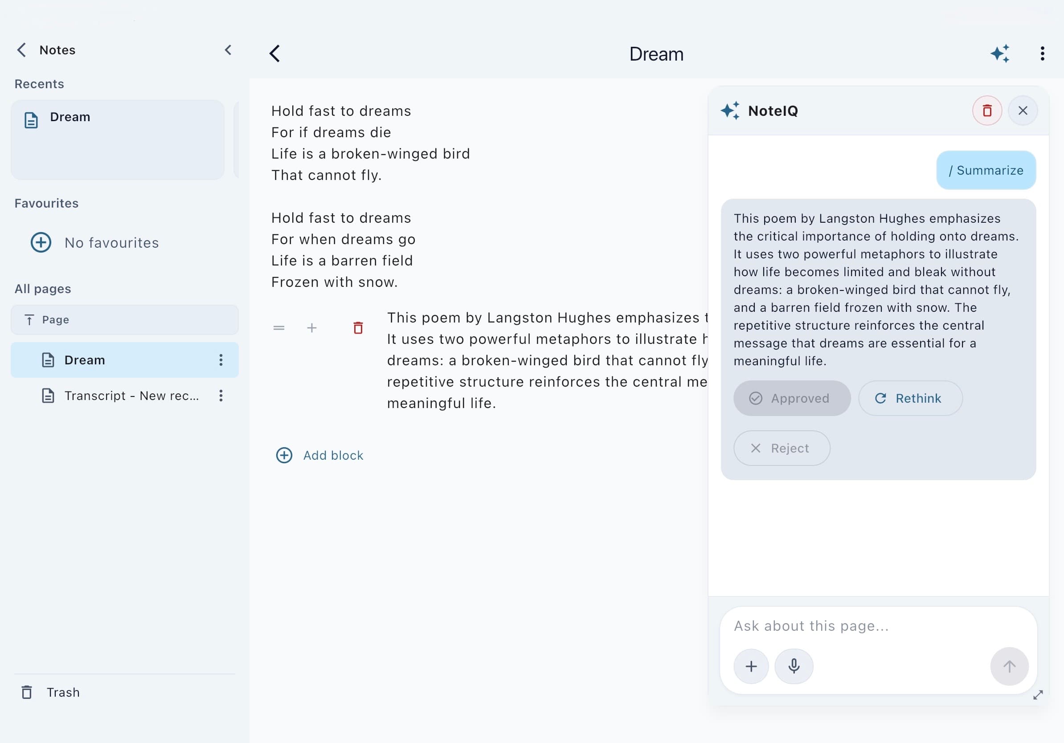The width and height of the screenshot is (1064, 743).
Task: Click the line 'Frozen with snow.'
Action: coord(335,282)
